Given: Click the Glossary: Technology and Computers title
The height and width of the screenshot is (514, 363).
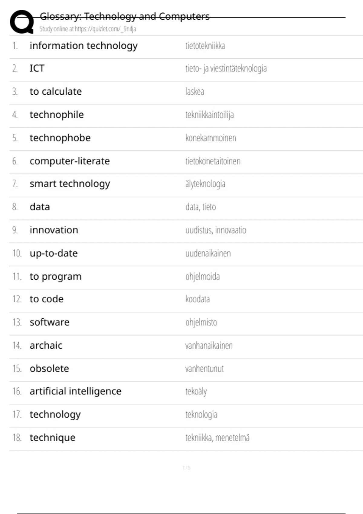Looking at the screenshot, I should click(x=125, y=16).
